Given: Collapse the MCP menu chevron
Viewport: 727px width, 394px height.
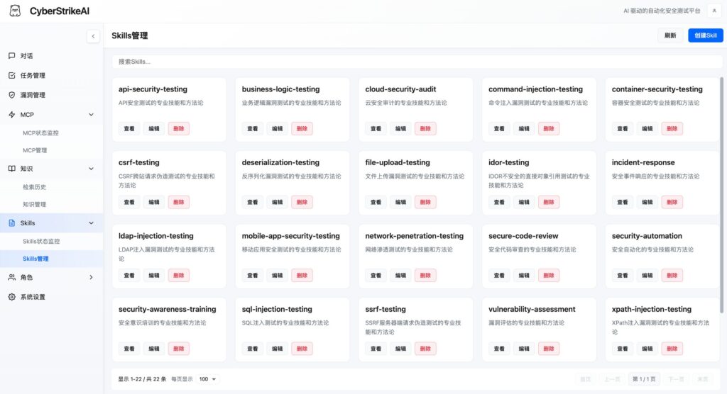Looking at the screenshot, I should pyautogui.click(x=91, y=114).
